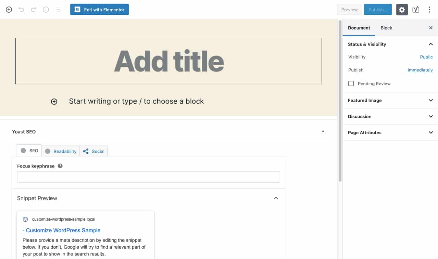The width and height of the screenshot is (438, 259).
Task: Open the more tools three-dot menu
Action: click(x=429, y=10)
